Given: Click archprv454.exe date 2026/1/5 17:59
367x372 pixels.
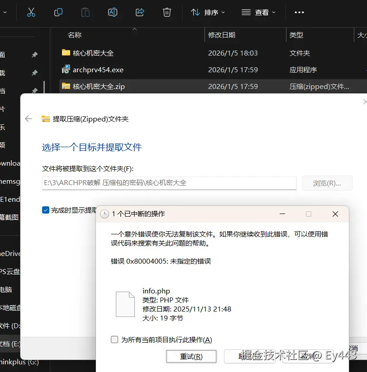Looking at the screenshot, I should (x=233, y=70).
